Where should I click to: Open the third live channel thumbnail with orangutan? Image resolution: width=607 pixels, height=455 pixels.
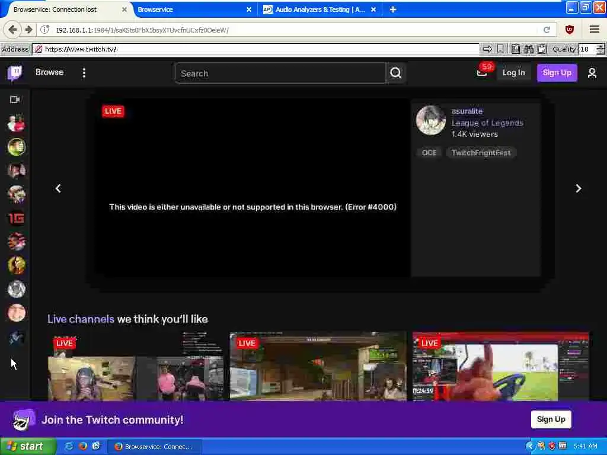(x=500, y=366)
